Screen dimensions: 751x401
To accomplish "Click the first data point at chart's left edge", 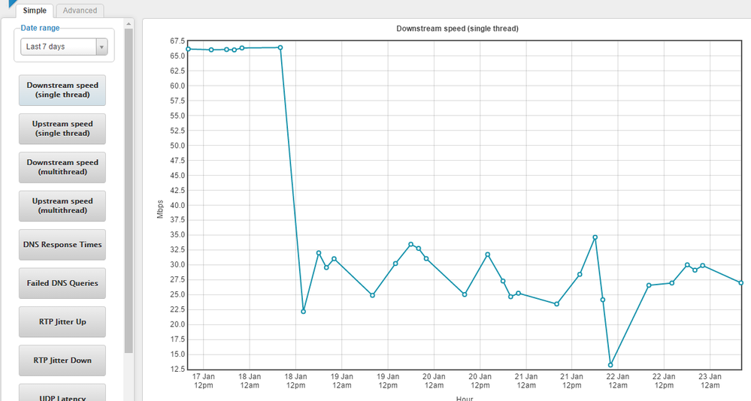I will (188, 49).
